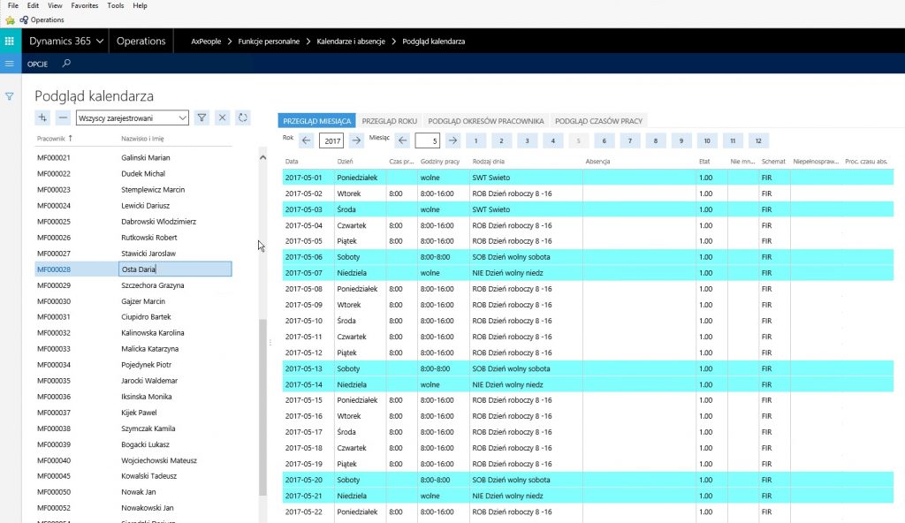The image size is (905, 523).
Task: Select month 7 button
Action: point(629,140)
